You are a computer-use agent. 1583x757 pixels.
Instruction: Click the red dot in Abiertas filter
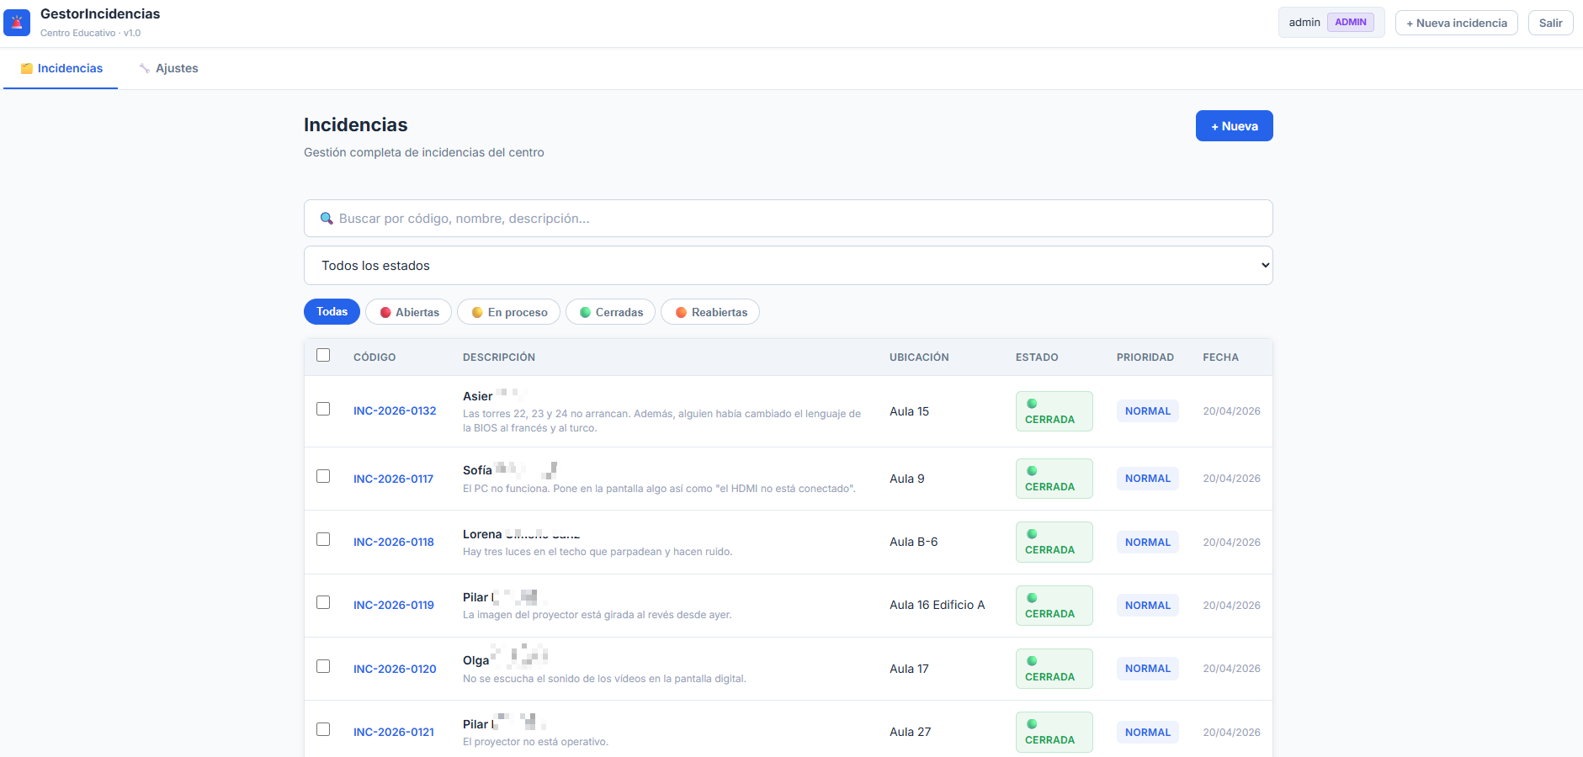pos(385,312)
